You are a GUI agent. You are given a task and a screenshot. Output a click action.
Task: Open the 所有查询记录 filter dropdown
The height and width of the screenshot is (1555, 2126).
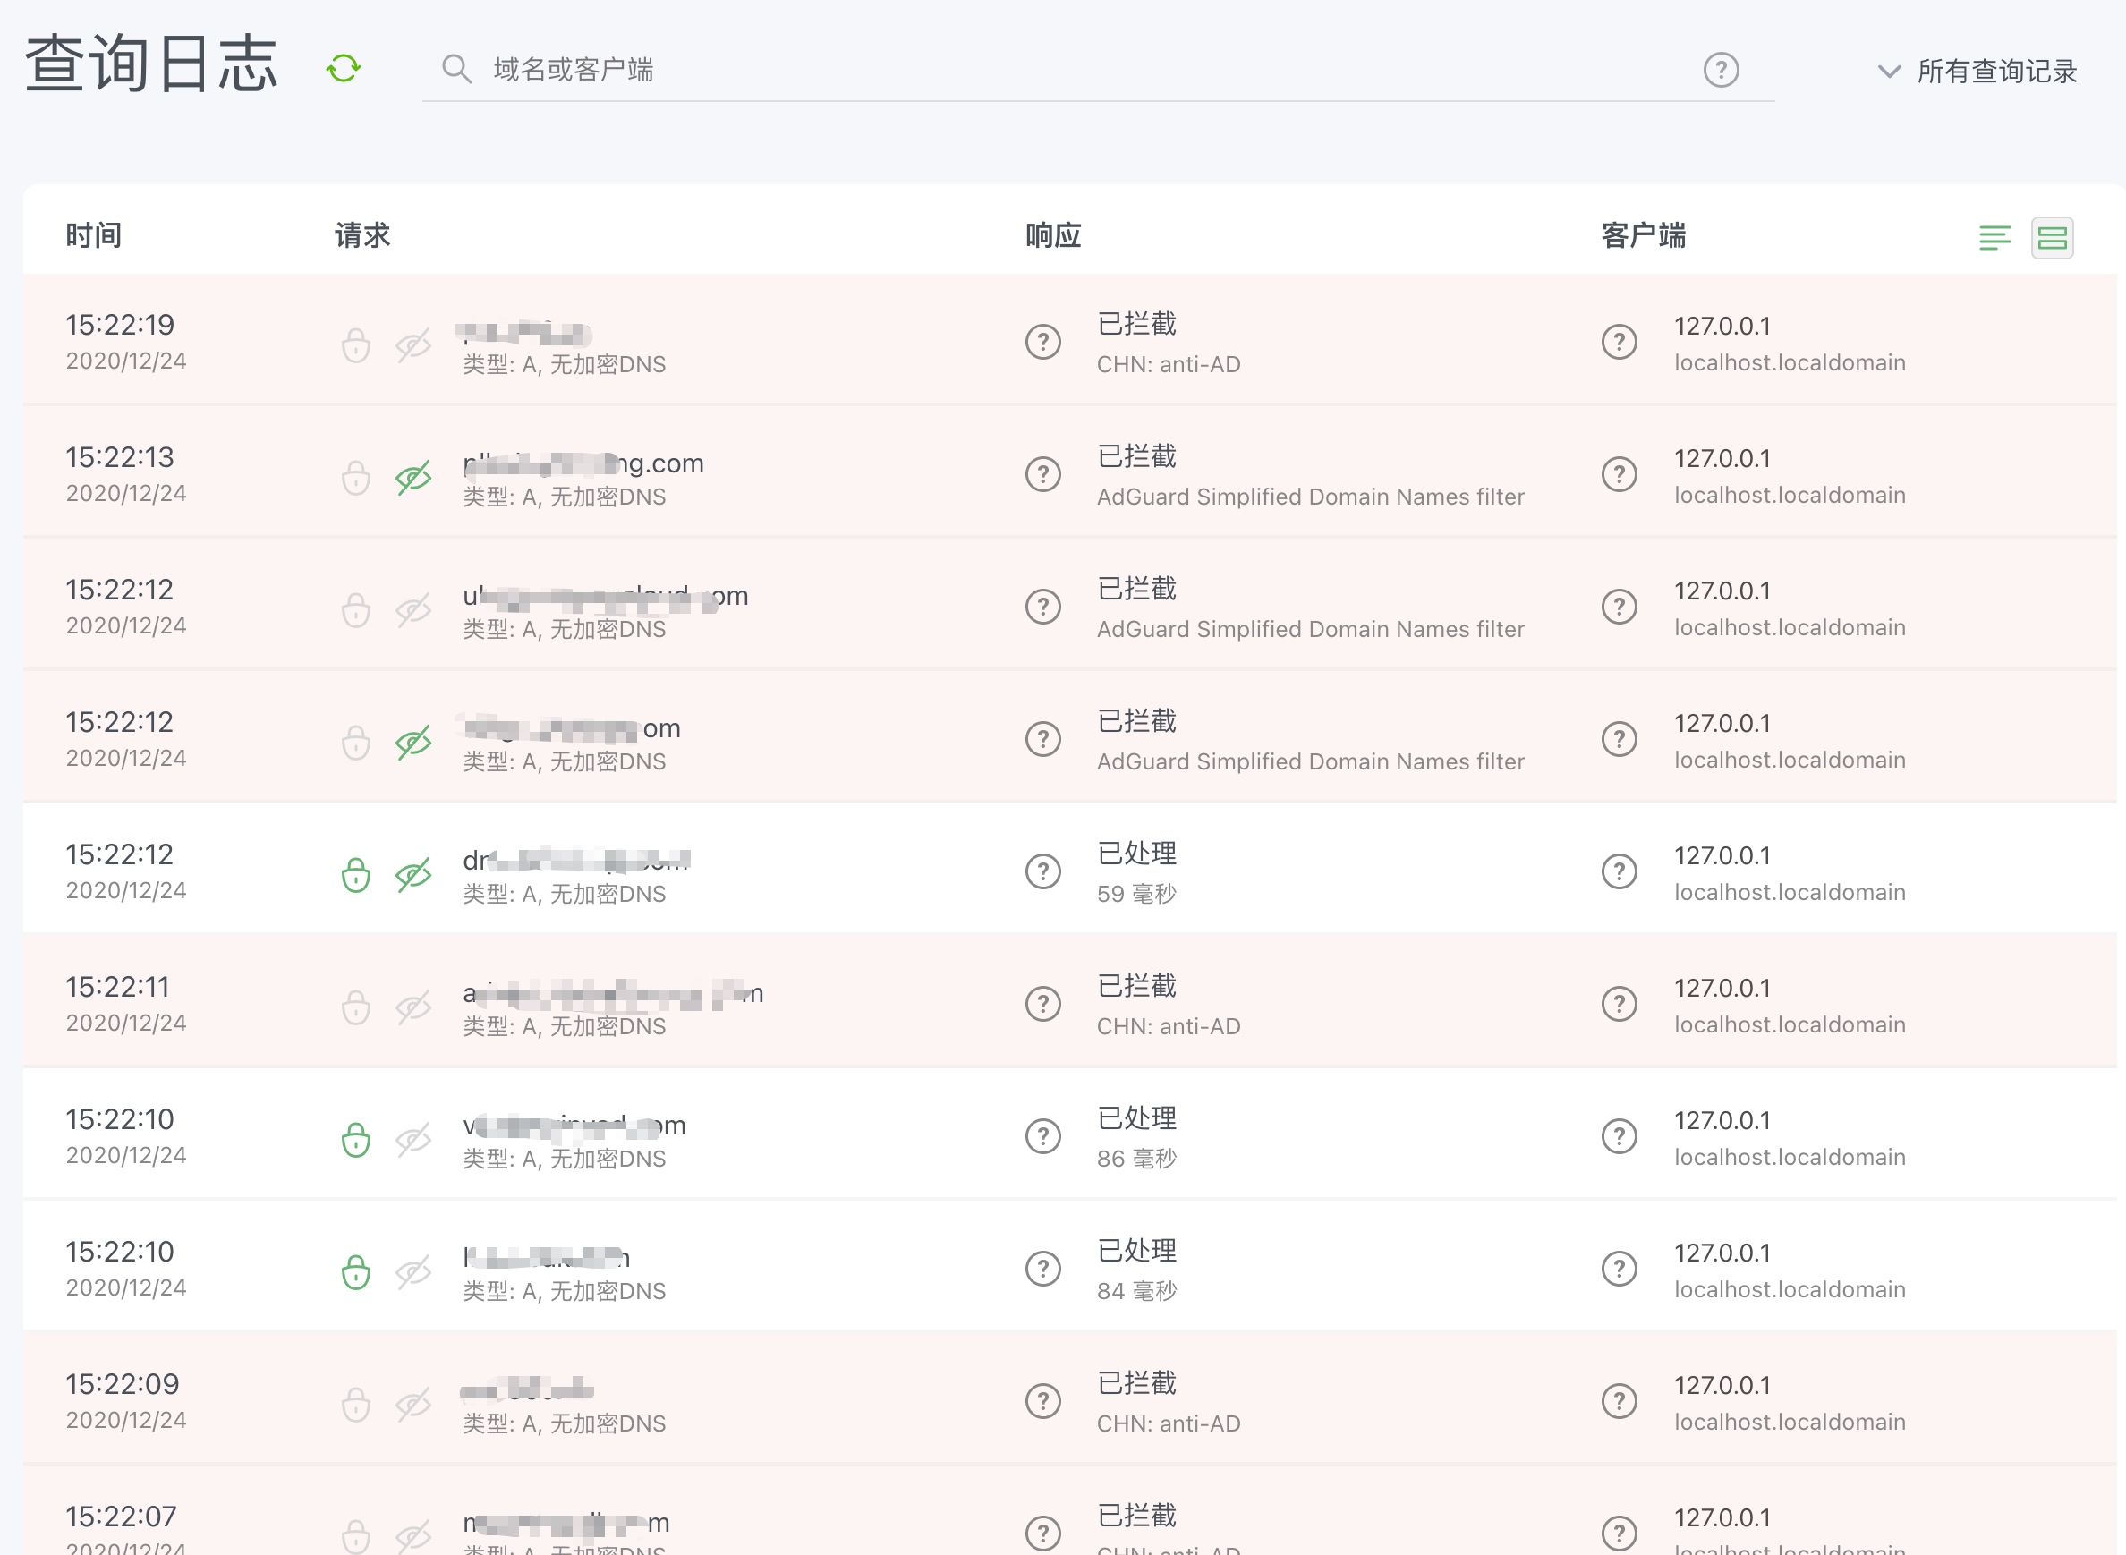pyautogui.click(x=1995, y=72)
